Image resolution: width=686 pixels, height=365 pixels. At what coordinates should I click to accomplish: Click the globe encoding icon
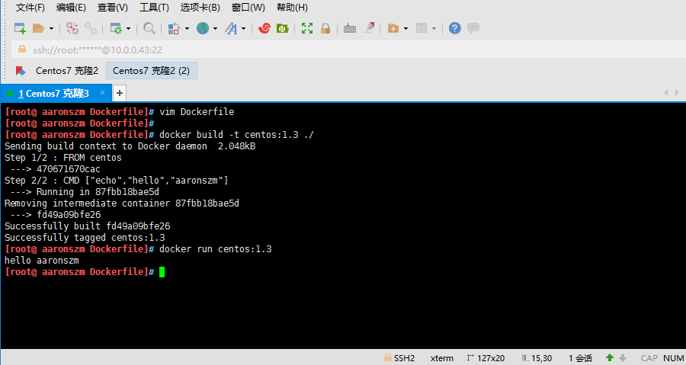pos(203,28)
